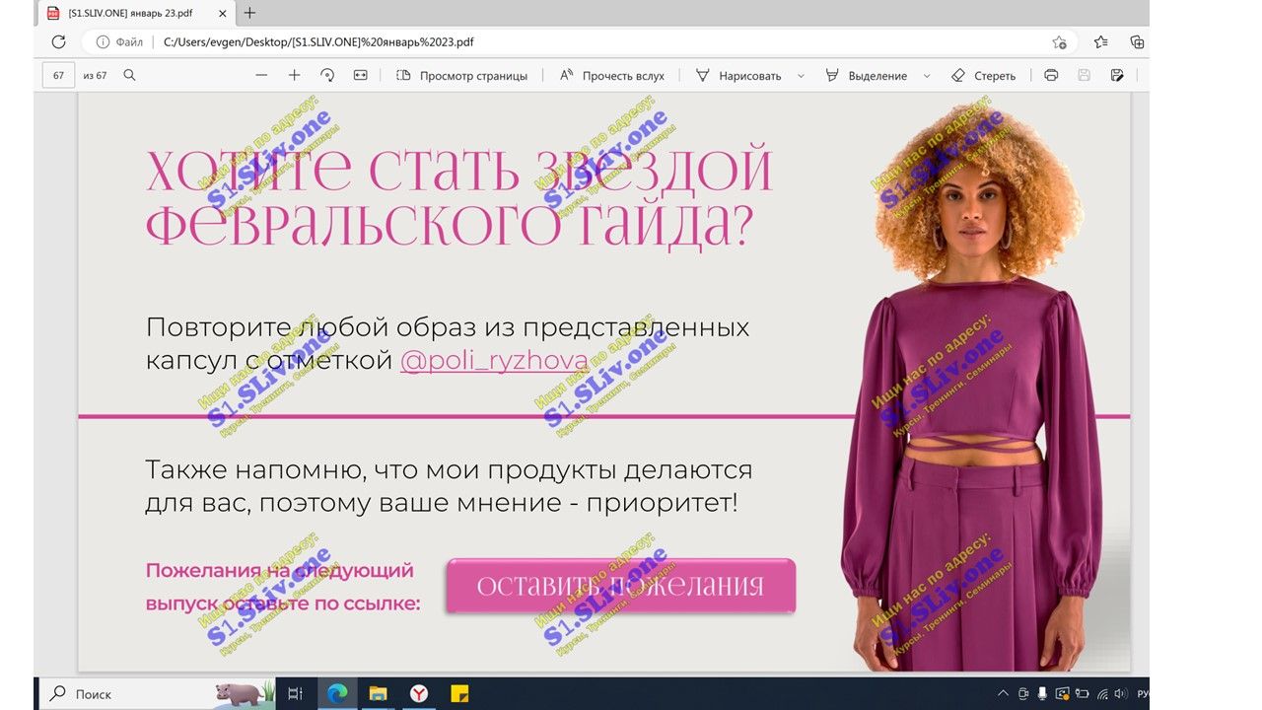Image resolution: width=1262 pixels, height=710 pixels.
Task: Add this page to favorites
Action: [x=1059, y=42]
